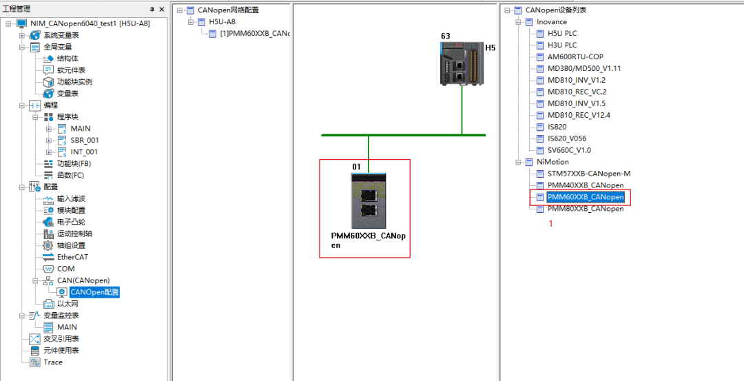Image resolution: width=744 pixels, height=381 pixels.
Task: Click the 功能块实例 cube icon
Action: click(x=48, y=82)
